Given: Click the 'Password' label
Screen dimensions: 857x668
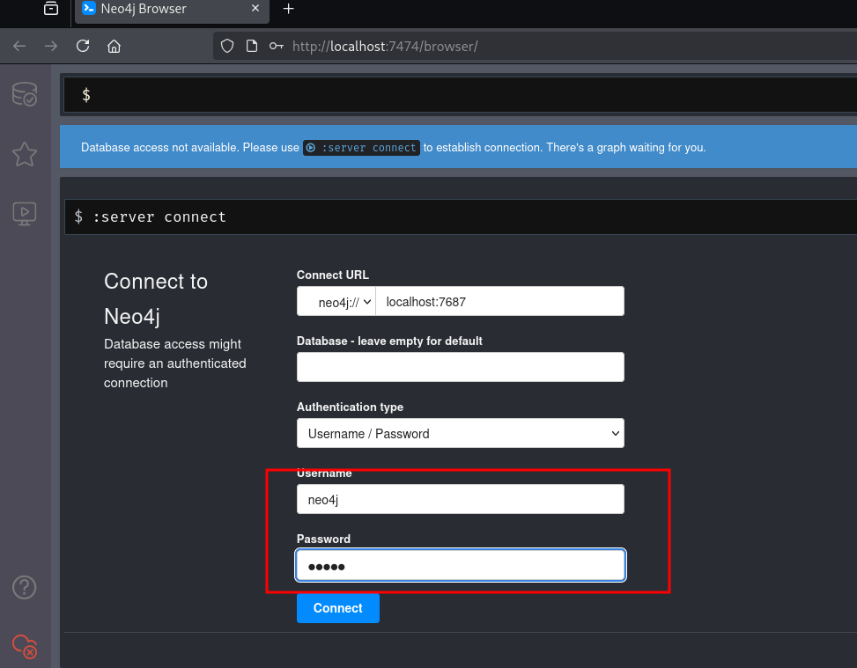Looking at the screenshot, I should click(x=323, y=540).
